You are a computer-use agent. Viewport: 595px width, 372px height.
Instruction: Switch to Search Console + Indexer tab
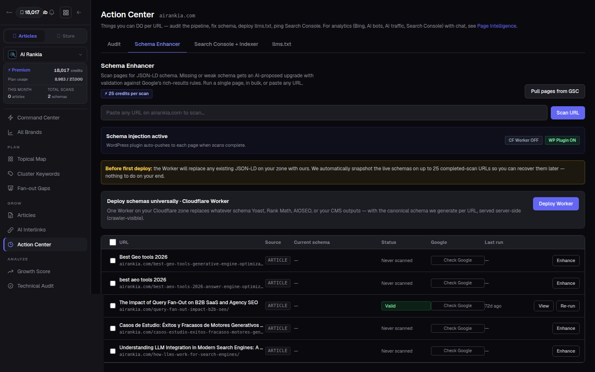tap(226, 44)
